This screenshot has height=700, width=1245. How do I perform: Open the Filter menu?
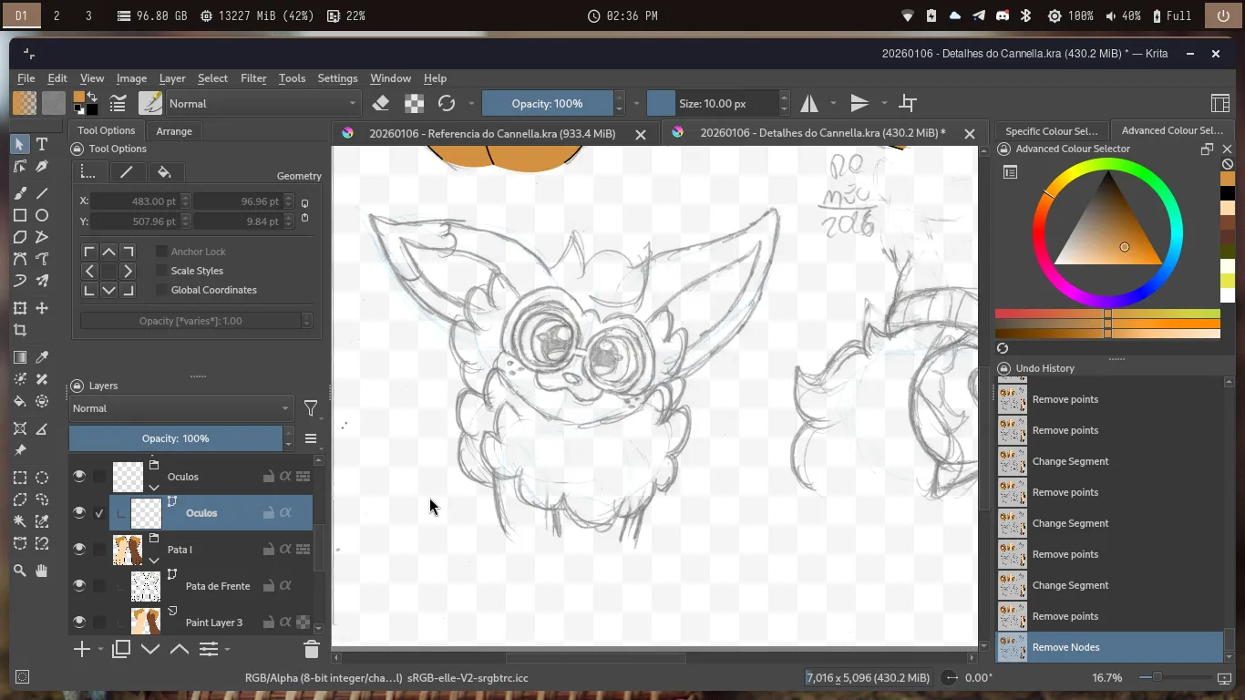click(x=253, y=78)
